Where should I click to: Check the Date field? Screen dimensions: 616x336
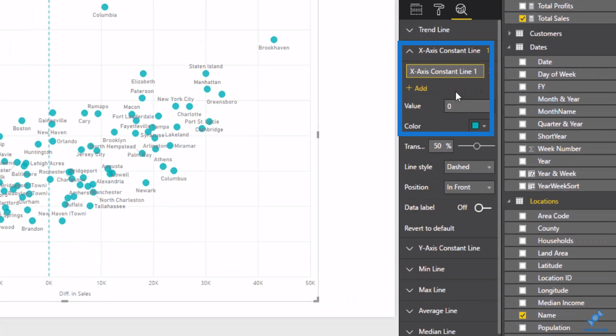click(523, 62)
